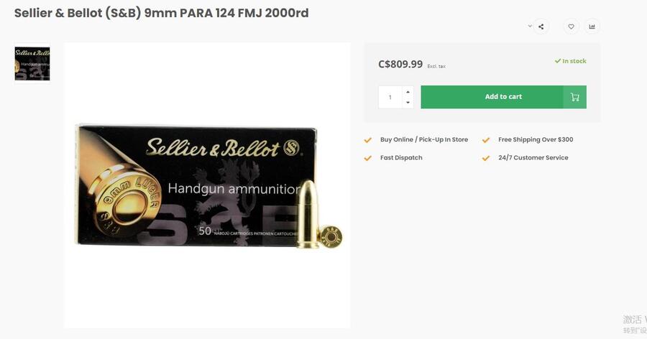The image size is (647, 339).
Task: Click the C$809.99 price text
Action: (x=400, y=64)
